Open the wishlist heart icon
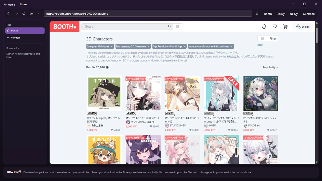This screenshot has width=322, height=181. 275,26
